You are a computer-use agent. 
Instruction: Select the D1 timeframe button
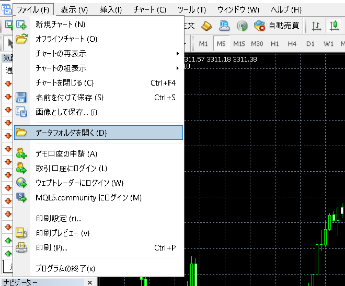310,43
